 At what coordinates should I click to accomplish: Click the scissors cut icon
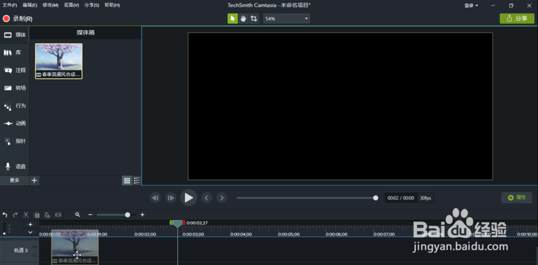coord(26,215)
